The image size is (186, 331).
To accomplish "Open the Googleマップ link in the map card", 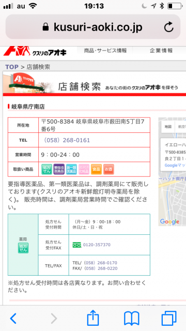I will 175,165.
